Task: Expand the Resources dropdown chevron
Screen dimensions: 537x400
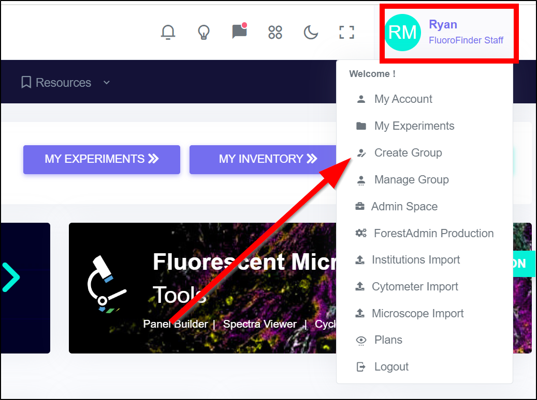Action: click(107, 82)
